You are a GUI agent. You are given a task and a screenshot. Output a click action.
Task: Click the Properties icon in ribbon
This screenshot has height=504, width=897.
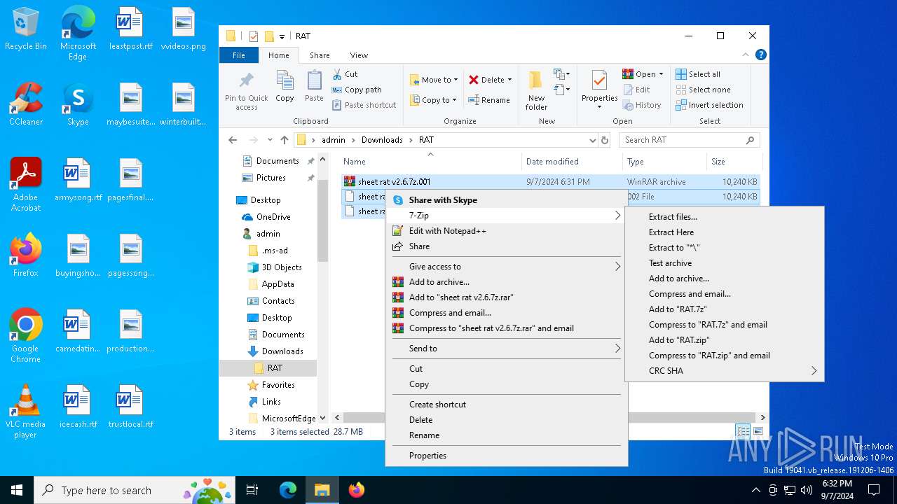[x=599, y=88]
